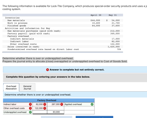
Task: Click the red X beside Other overhead costs label
Action: tap(30, 108)
